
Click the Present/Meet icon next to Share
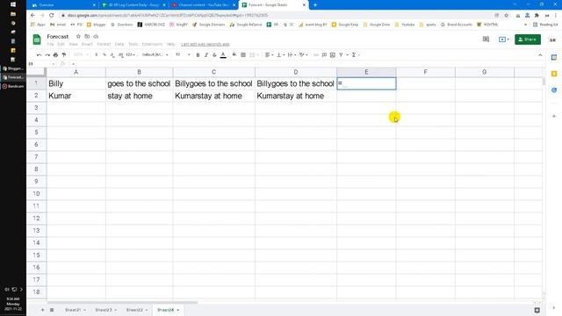click(503, 39)
